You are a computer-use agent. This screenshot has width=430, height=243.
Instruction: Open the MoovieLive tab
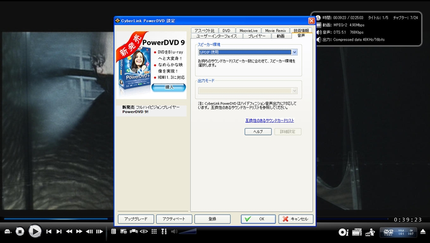pyautogui.click(x=249, y=31)
